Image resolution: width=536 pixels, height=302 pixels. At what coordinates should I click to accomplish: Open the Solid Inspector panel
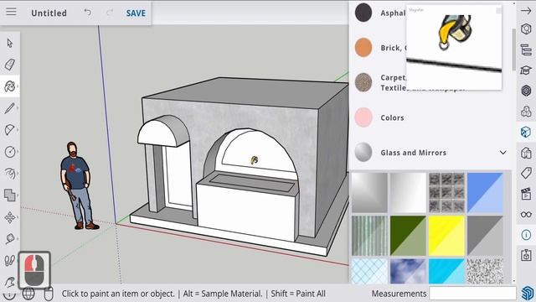(x=526, y=255)
